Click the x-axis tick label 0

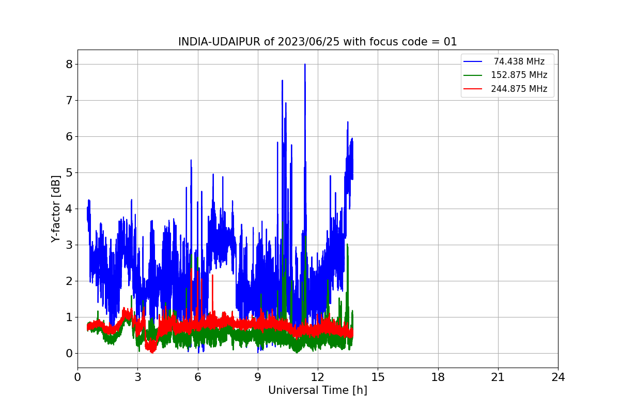click(78, 377)
